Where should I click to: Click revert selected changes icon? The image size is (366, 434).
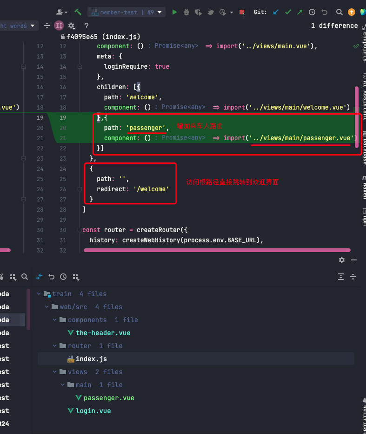pyautogui.click(x=51, y=277)
